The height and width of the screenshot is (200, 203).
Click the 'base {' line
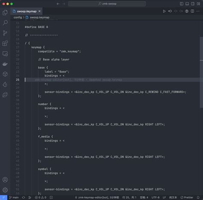click(x=43, y=67)
